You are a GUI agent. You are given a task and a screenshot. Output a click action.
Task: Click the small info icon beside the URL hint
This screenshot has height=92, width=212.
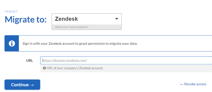[44, 68]
